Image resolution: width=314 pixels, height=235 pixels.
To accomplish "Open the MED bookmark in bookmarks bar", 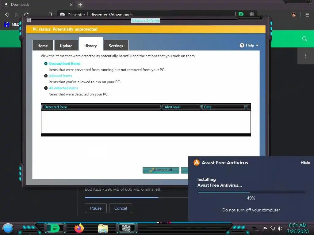I will point(12,24).
